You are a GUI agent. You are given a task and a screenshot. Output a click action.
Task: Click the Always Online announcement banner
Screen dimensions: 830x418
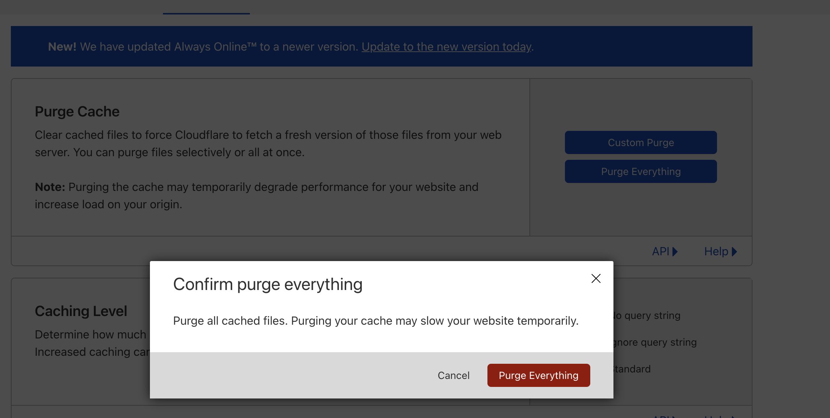click(x=217, y=47)
